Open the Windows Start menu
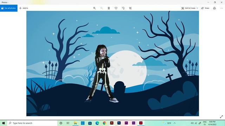The height and width of the screenshot is (126, 225). click(x=4, y=123)
